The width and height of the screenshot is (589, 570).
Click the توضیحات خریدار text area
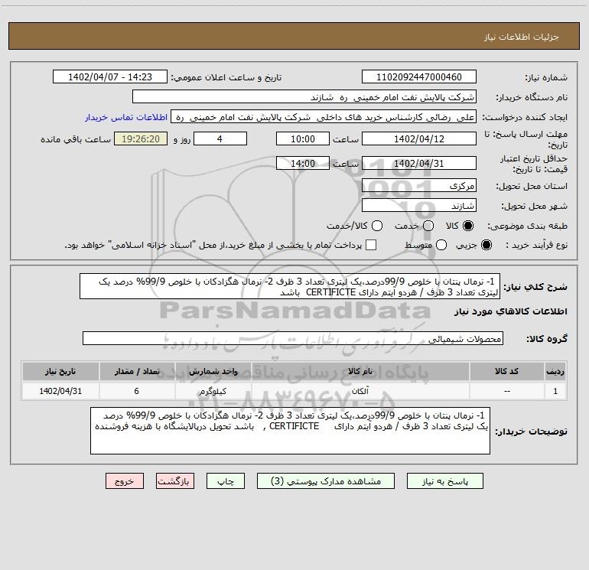[x=291, y=431]
